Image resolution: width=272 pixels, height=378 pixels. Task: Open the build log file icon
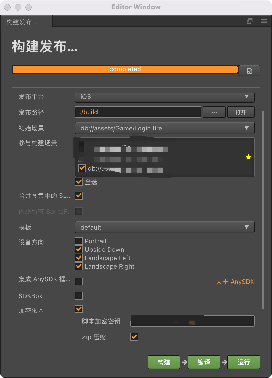coord(249,71)
